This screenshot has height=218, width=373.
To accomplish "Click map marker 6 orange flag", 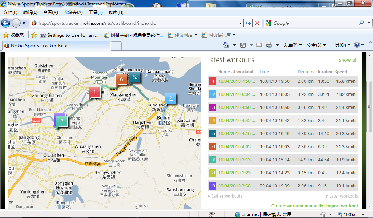I will 122,80.
